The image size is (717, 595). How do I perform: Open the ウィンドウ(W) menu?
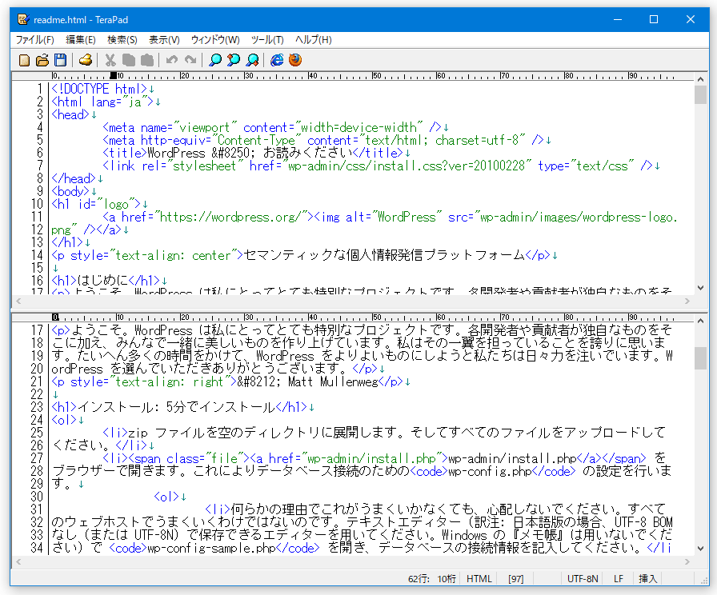point(215,40)
